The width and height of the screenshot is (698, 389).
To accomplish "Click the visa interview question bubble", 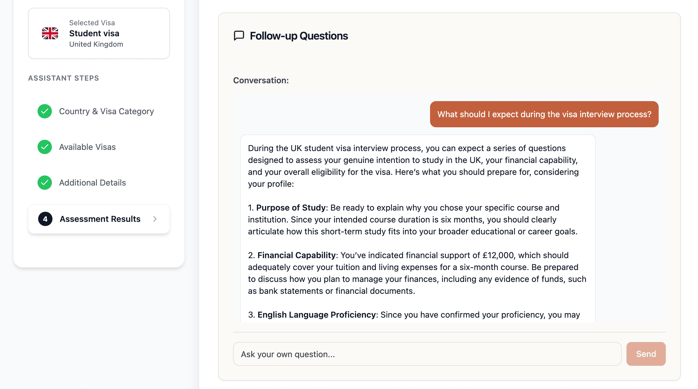I will click(x=544, y=114).
